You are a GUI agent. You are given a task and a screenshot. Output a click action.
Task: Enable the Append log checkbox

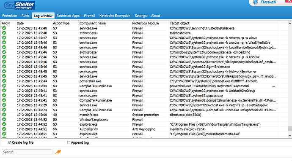click(69, 142)
